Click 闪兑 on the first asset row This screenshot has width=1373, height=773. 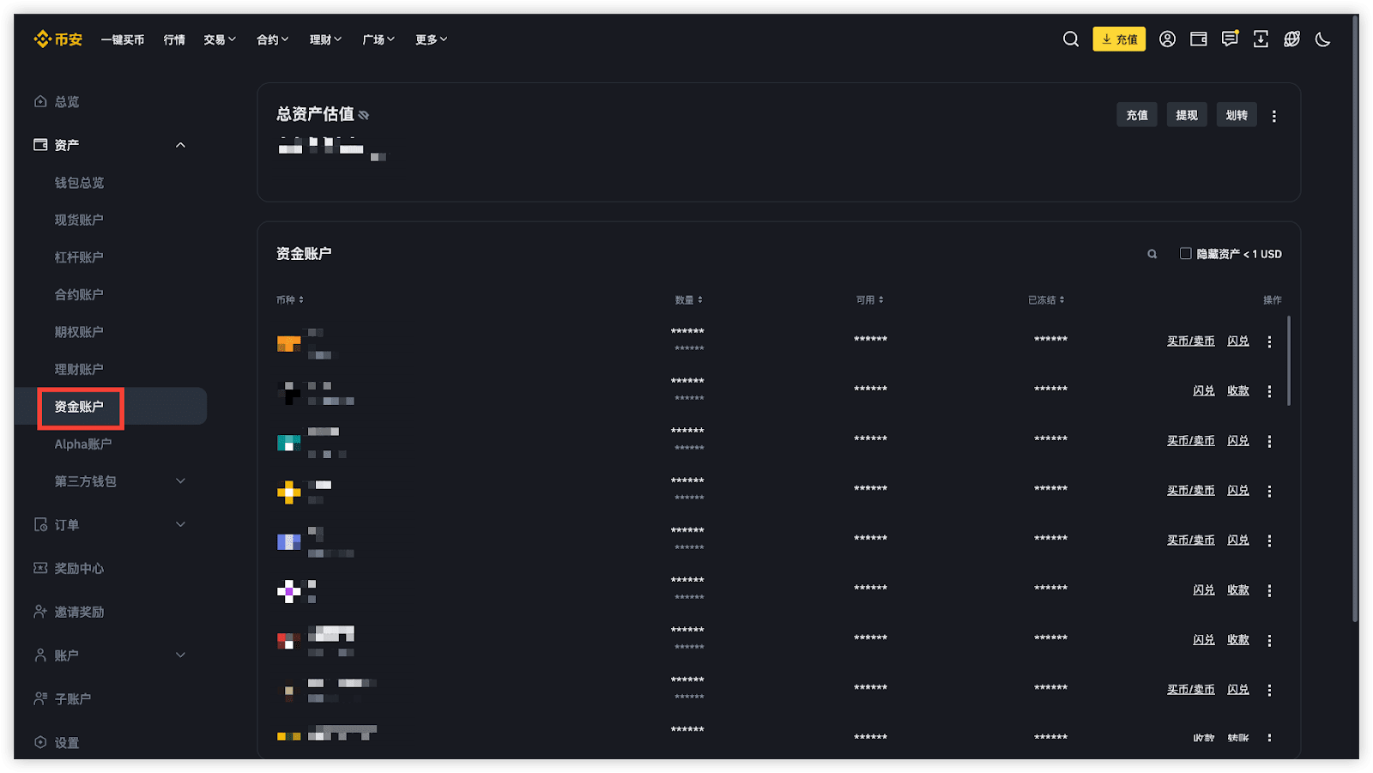[1238, 341]
